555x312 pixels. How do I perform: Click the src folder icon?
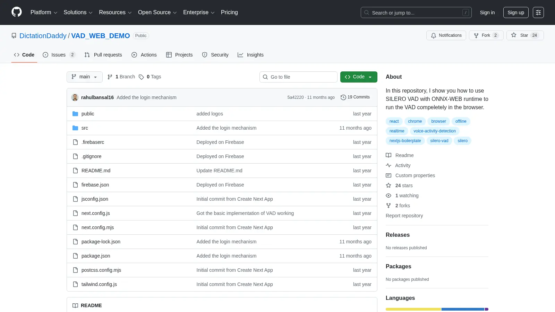75,128
